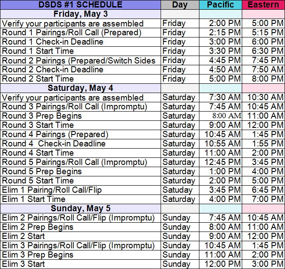This screenshot has height=269, width=285.
Task: Click the DSDS #1 SCHEDULE header cell
Action: [80, 5]
